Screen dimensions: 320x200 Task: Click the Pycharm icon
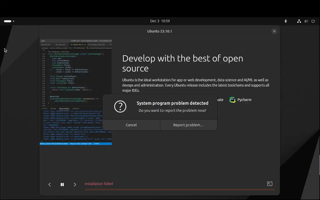click(x=232, y=100)
